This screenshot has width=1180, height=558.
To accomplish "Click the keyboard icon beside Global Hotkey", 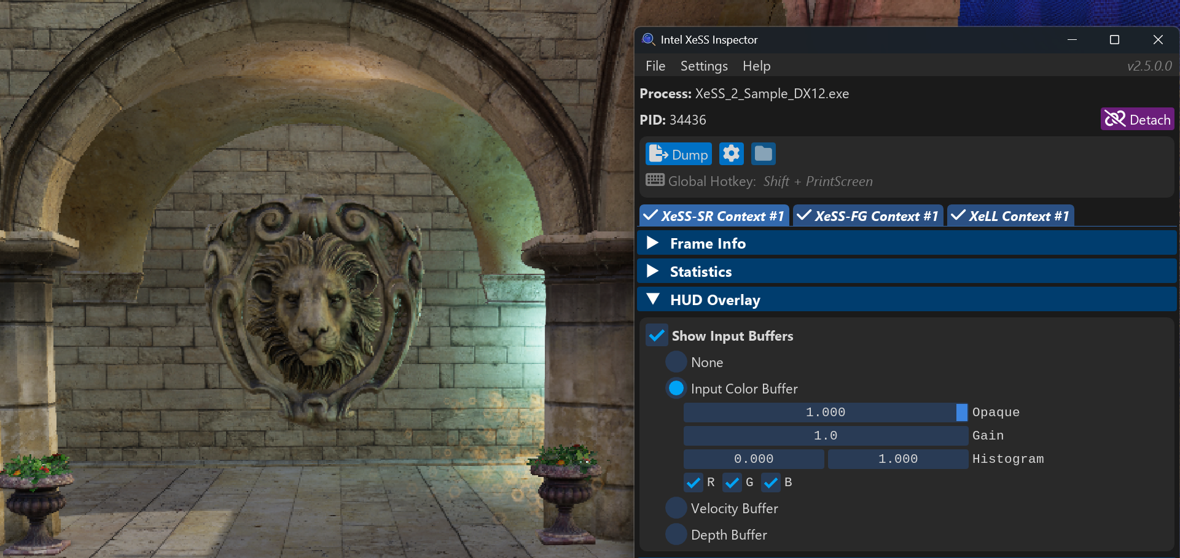I will (654, 180).
